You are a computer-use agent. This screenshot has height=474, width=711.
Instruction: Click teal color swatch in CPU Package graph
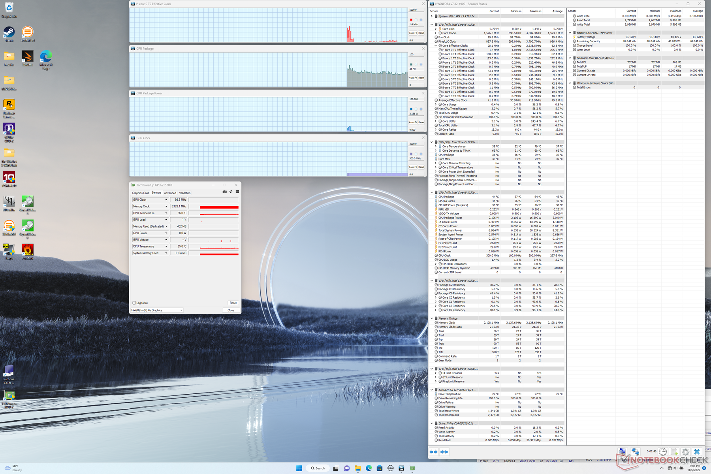tap(411, 64)
